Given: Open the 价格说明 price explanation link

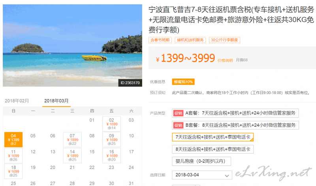Looking at the screenshot, I should [x=225, y=60].
